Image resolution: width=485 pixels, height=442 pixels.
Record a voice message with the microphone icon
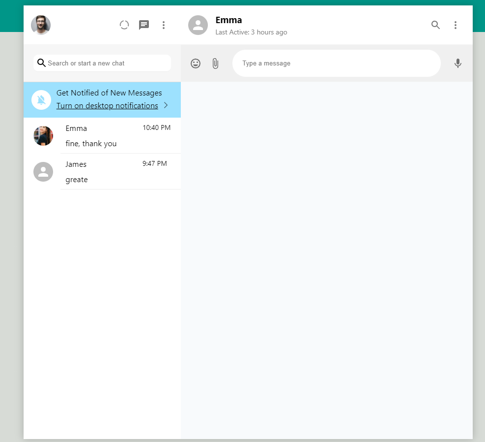tap(457, 63)
